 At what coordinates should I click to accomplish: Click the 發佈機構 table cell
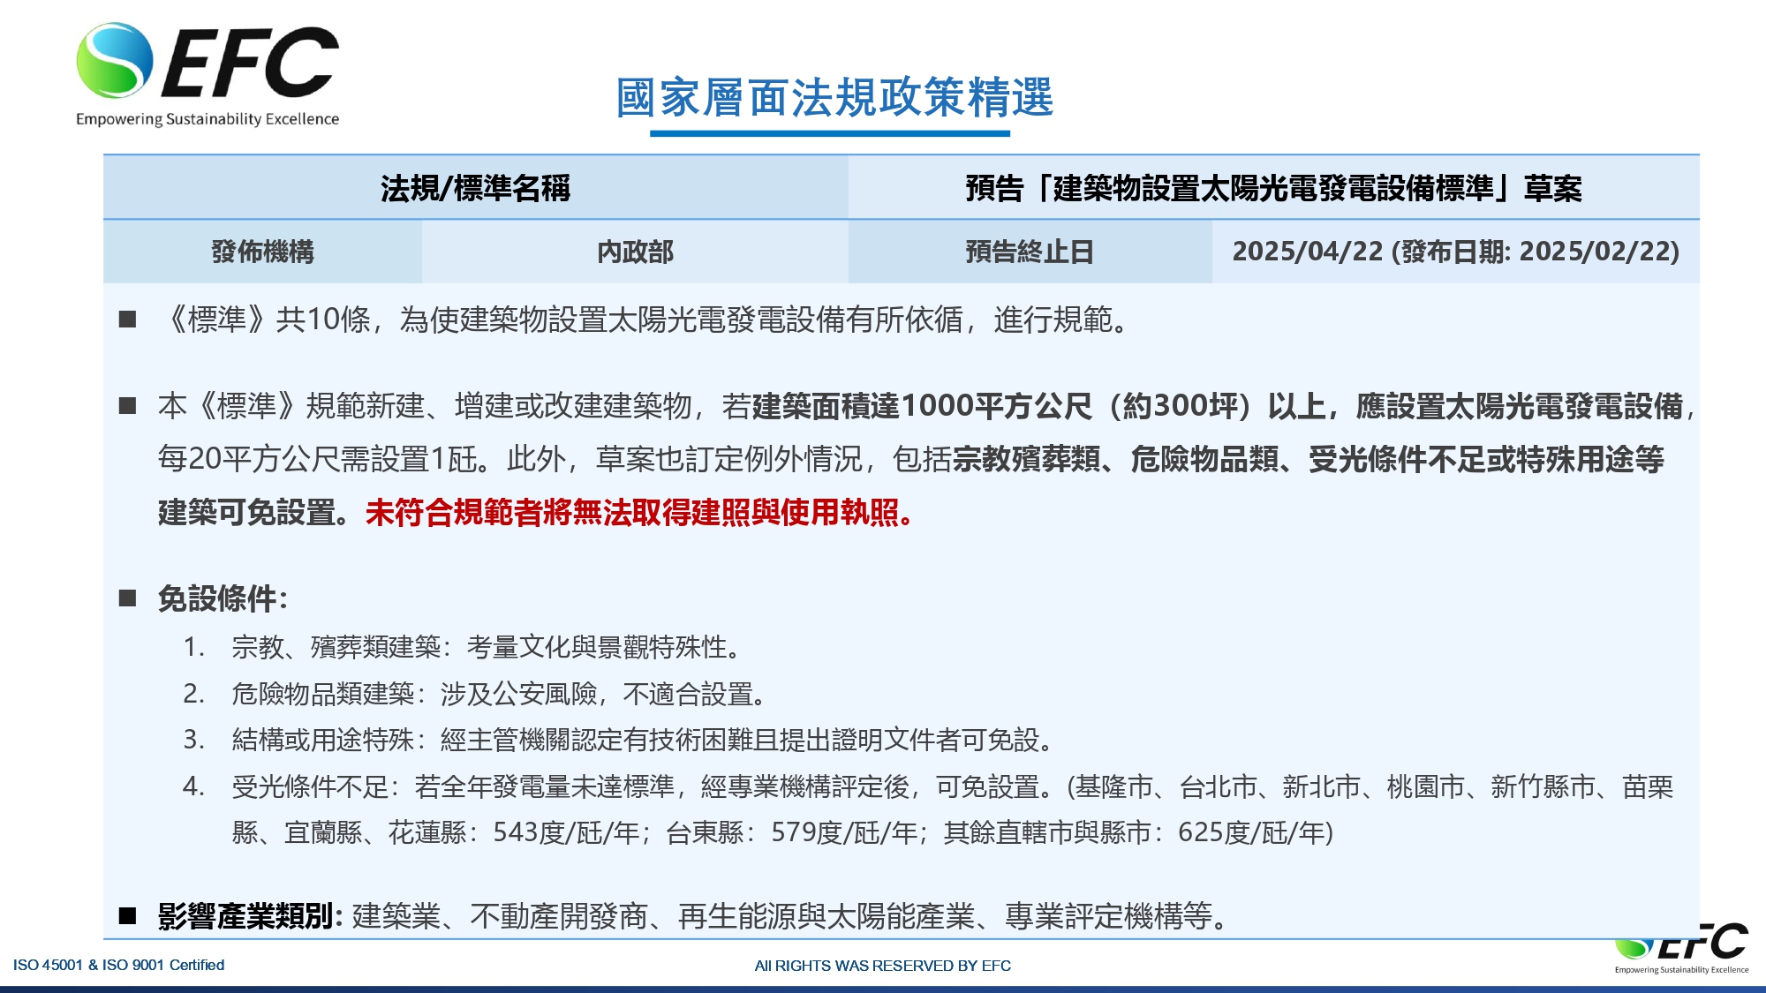(x=263, y=252)
